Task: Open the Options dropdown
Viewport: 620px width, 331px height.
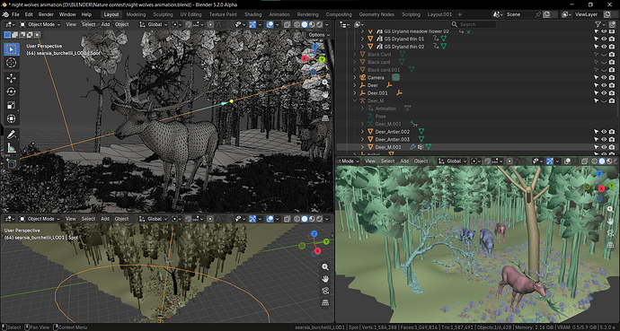Action: point(319,35)
